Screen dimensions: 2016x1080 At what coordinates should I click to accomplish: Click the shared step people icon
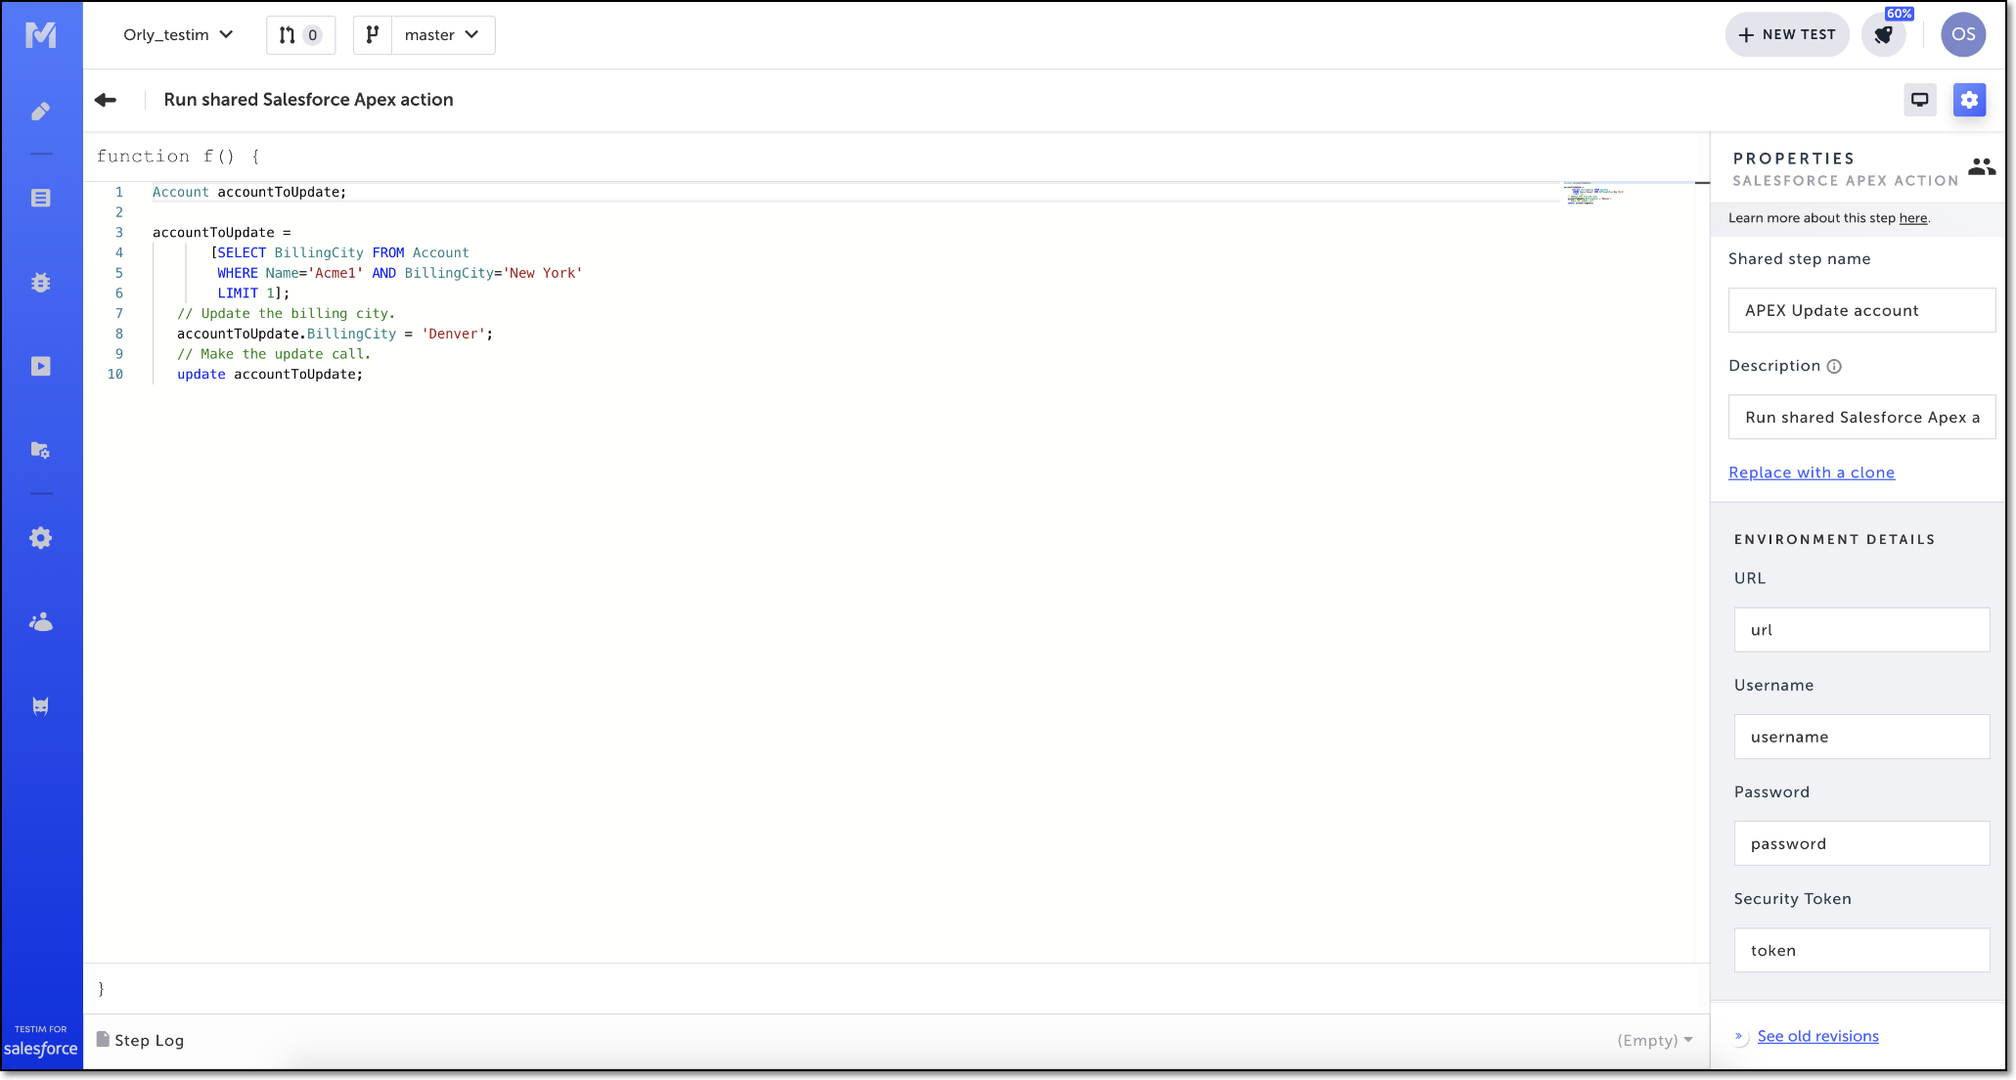pos(1981,167)
